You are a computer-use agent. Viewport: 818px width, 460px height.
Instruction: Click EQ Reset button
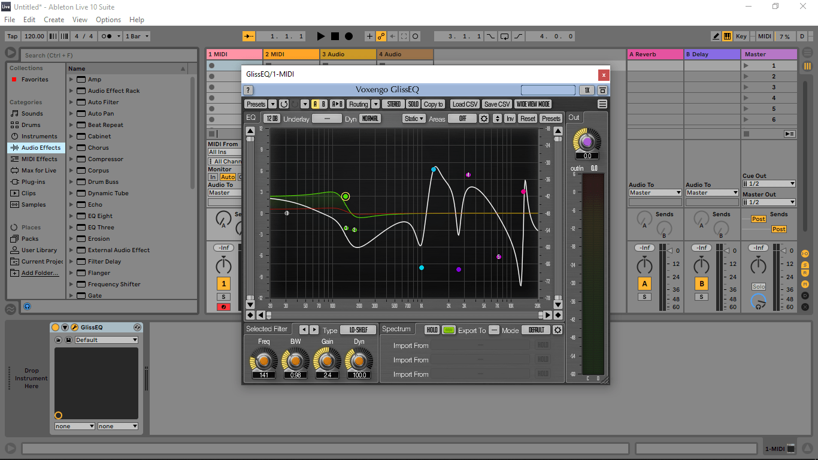coord(528,119)
